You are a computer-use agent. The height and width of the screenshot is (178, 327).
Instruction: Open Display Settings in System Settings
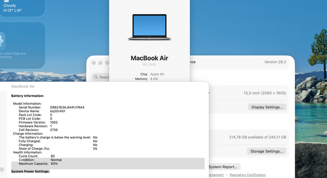[267, 107]
